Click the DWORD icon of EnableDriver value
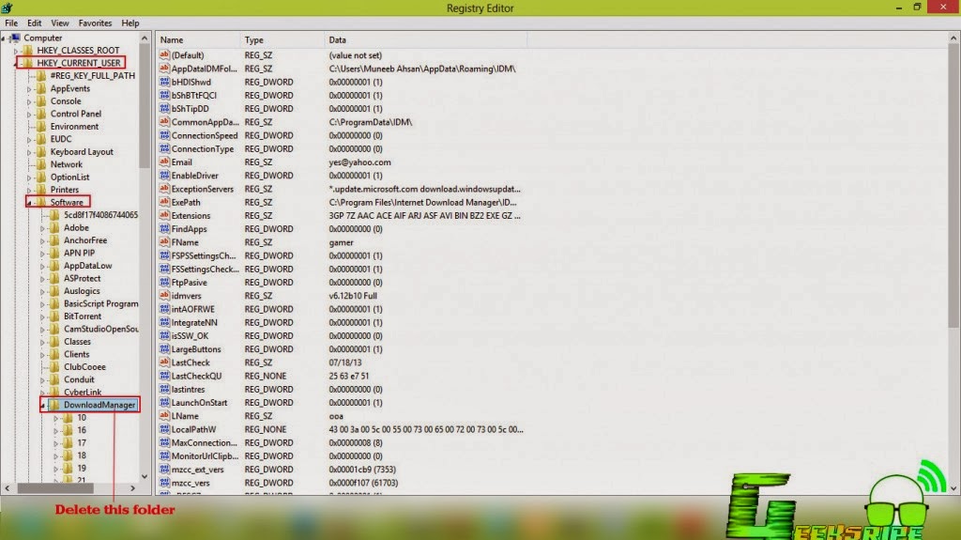Screen dimensions: 961x540 coord(164,176)
